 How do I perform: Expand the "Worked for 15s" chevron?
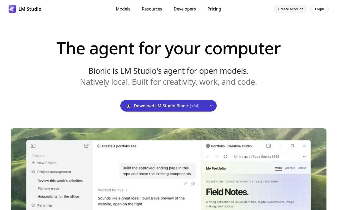[127, 190]
